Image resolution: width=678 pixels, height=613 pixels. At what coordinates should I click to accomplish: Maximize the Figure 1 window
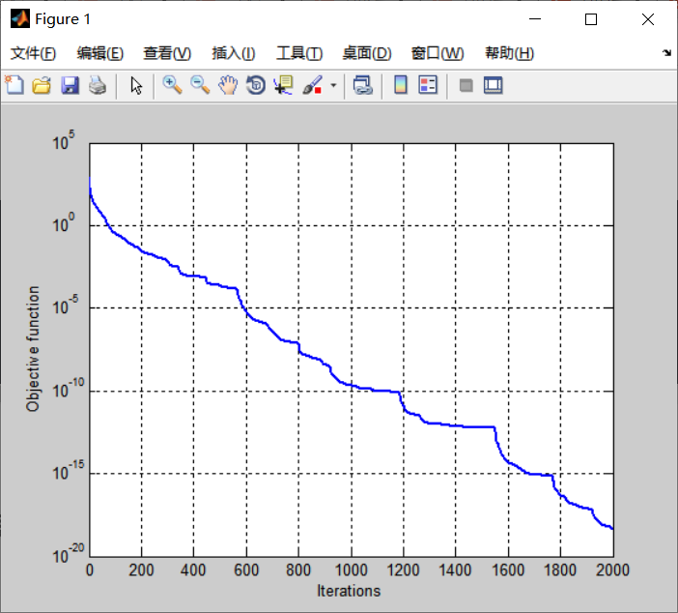(591, 19)
